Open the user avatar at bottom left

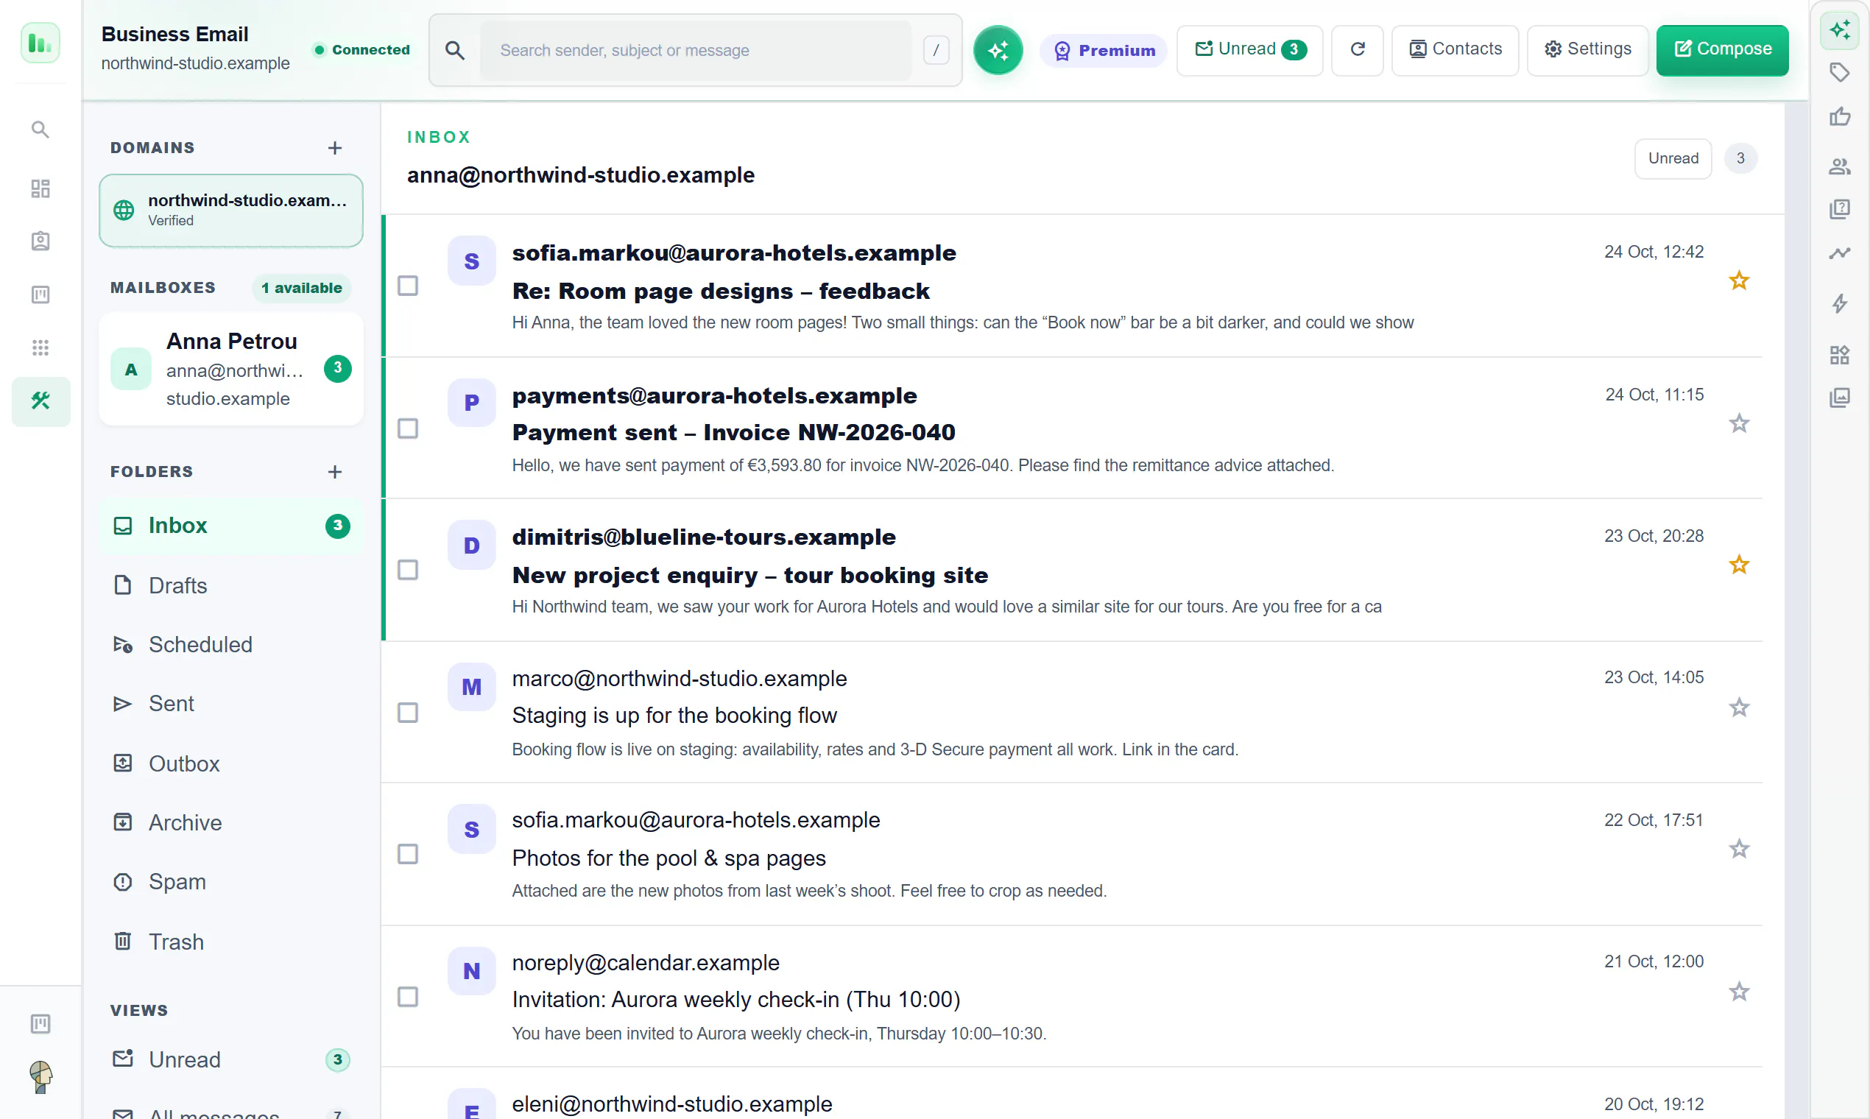click(40, 1077)
